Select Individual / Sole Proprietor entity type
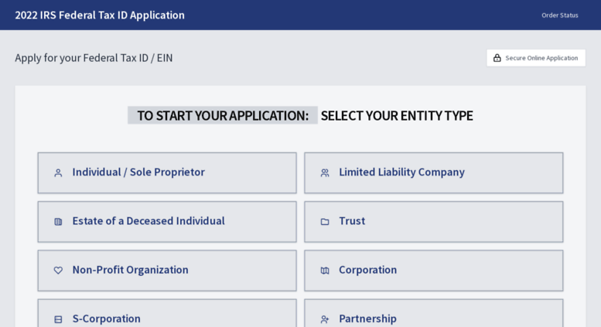The image size is (601, 327). [x=167, y=172]
